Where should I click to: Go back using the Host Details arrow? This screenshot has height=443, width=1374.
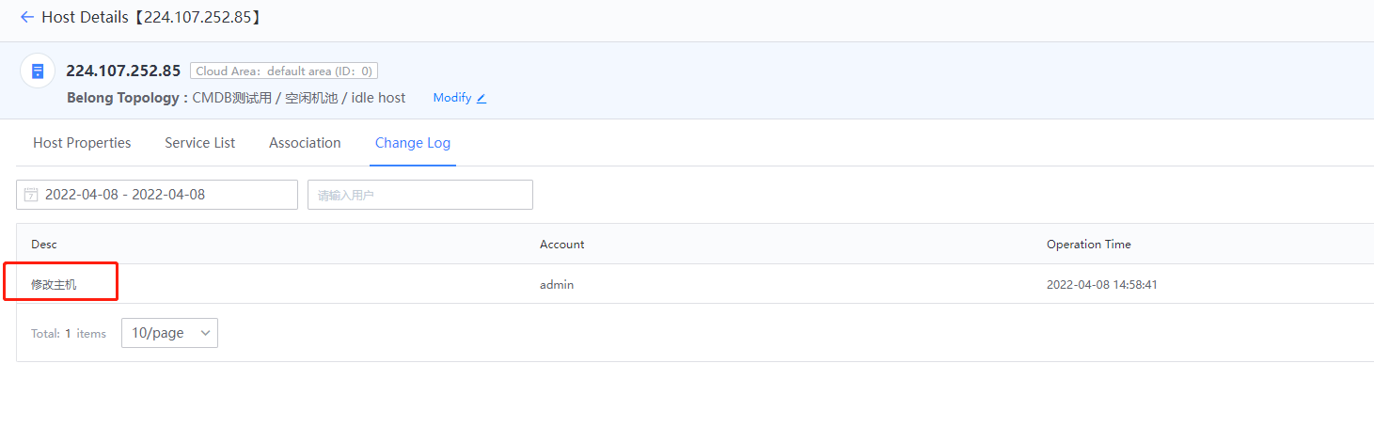(26, 17)
